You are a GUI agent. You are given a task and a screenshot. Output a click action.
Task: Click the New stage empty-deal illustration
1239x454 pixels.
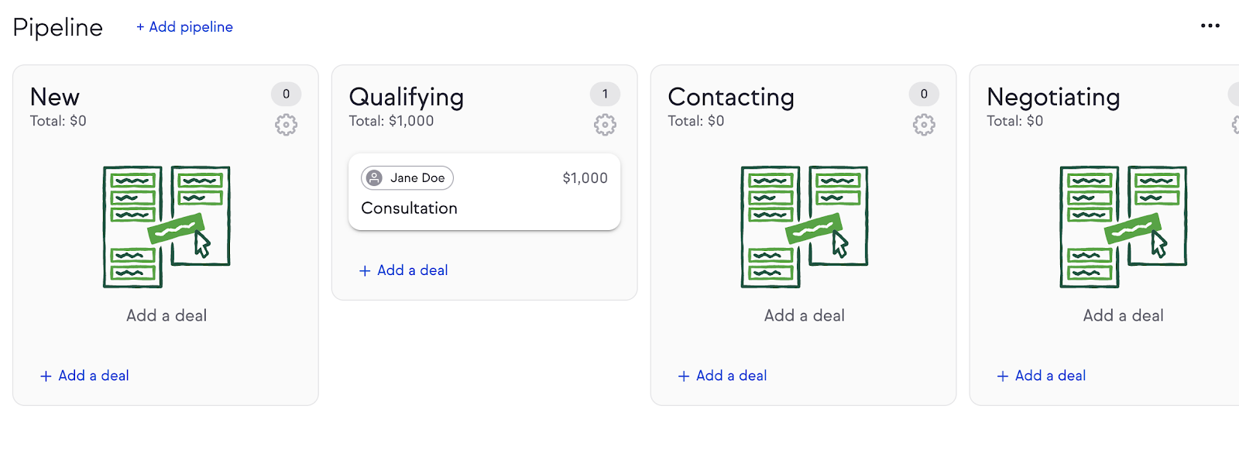tap(166, 226)
